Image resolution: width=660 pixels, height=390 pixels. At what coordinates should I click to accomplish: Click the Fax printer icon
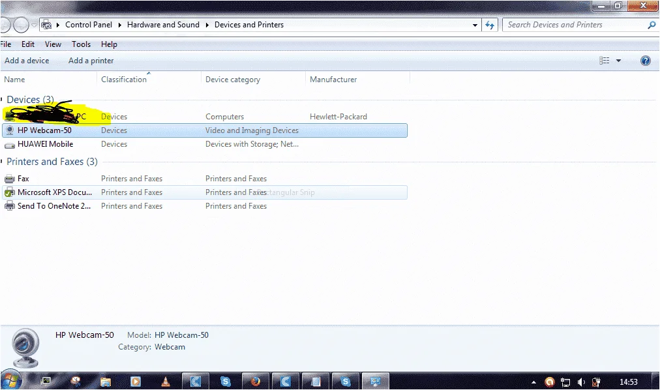(x=10, y=179)
